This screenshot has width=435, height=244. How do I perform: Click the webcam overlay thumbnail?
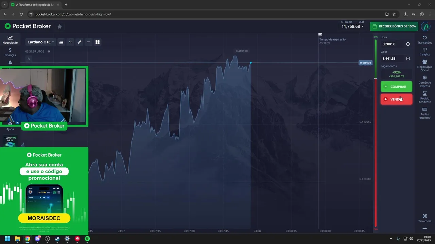click(x=43, y=96)
